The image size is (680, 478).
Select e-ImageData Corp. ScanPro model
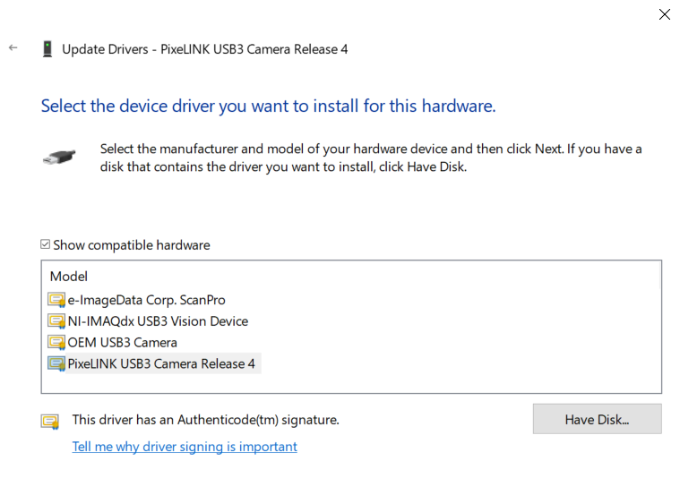tap(146, 300)
